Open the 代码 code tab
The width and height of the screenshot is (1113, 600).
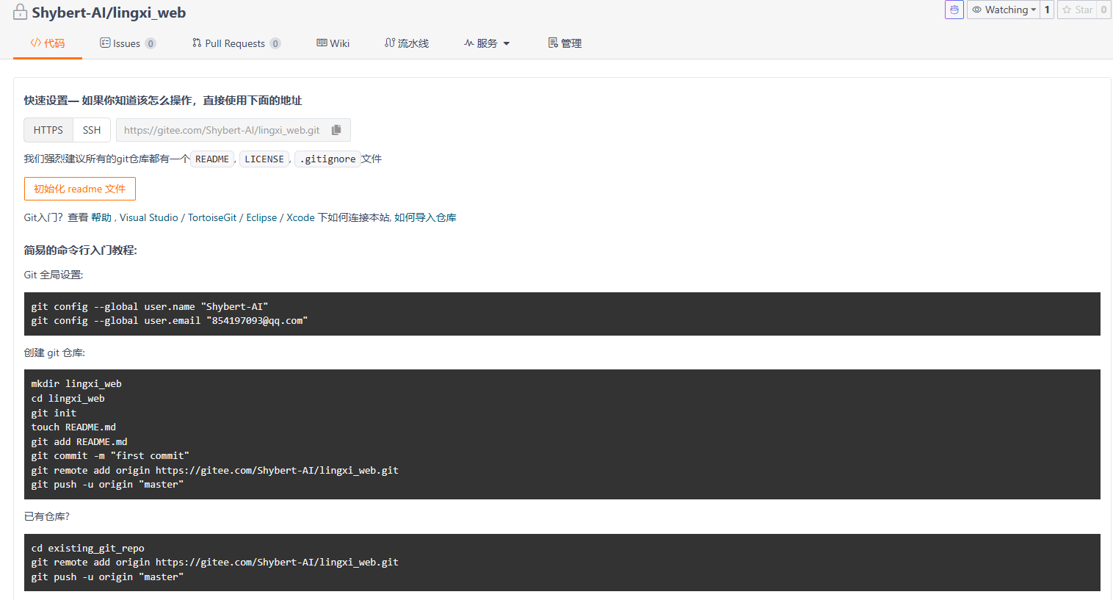click(x=48, y=43)
